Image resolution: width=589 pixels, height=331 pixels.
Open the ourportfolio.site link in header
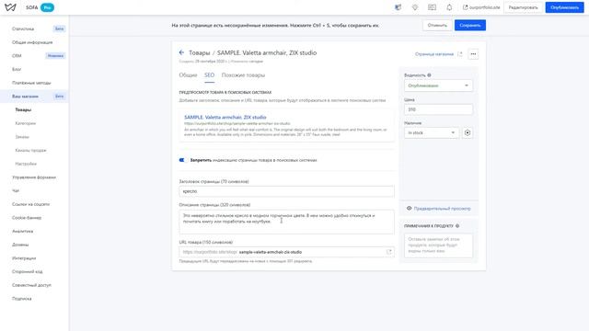click(481, 7)
